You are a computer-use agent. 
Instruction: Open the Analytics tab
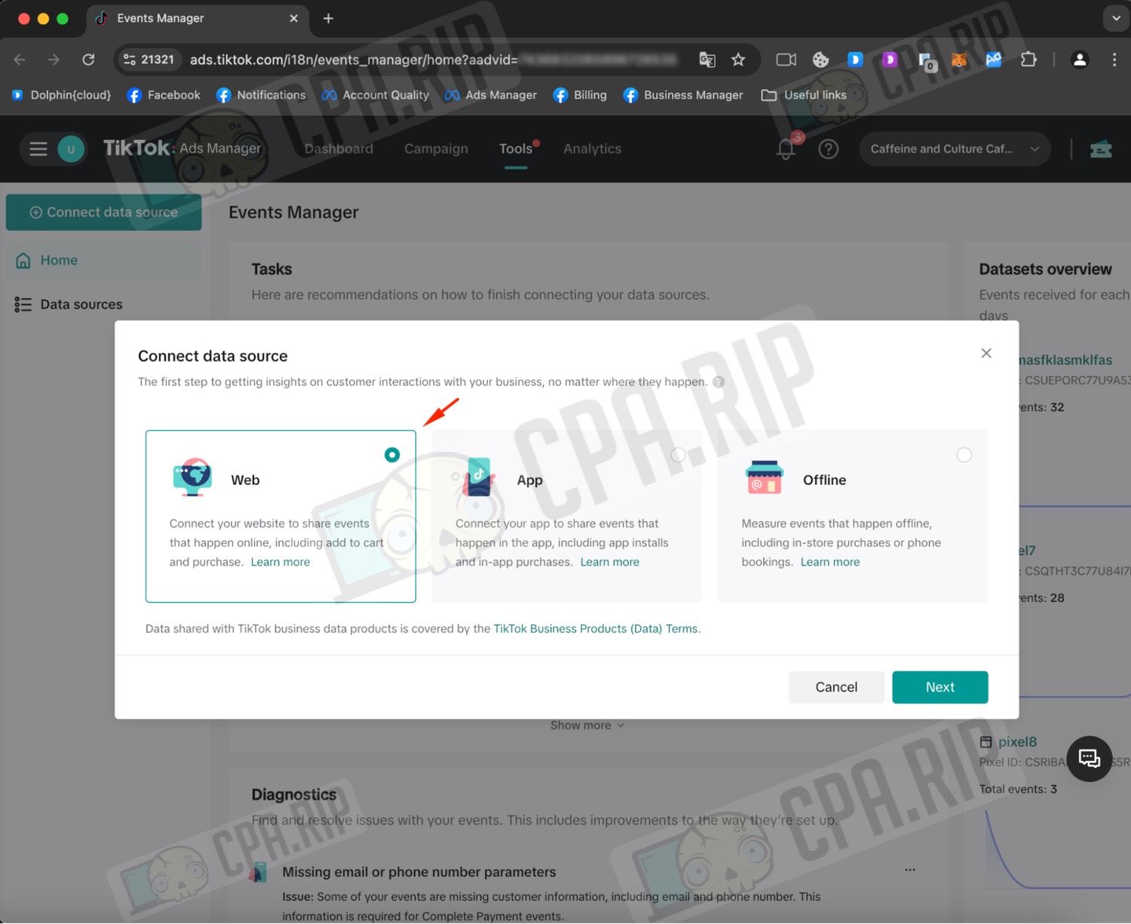point(592,149)
